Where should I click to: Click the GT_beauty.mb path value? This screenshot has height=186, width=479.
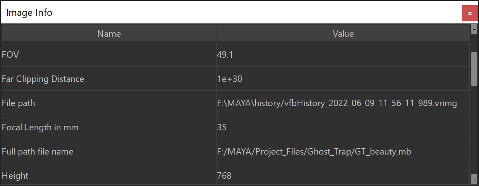(x=314, y=151)
